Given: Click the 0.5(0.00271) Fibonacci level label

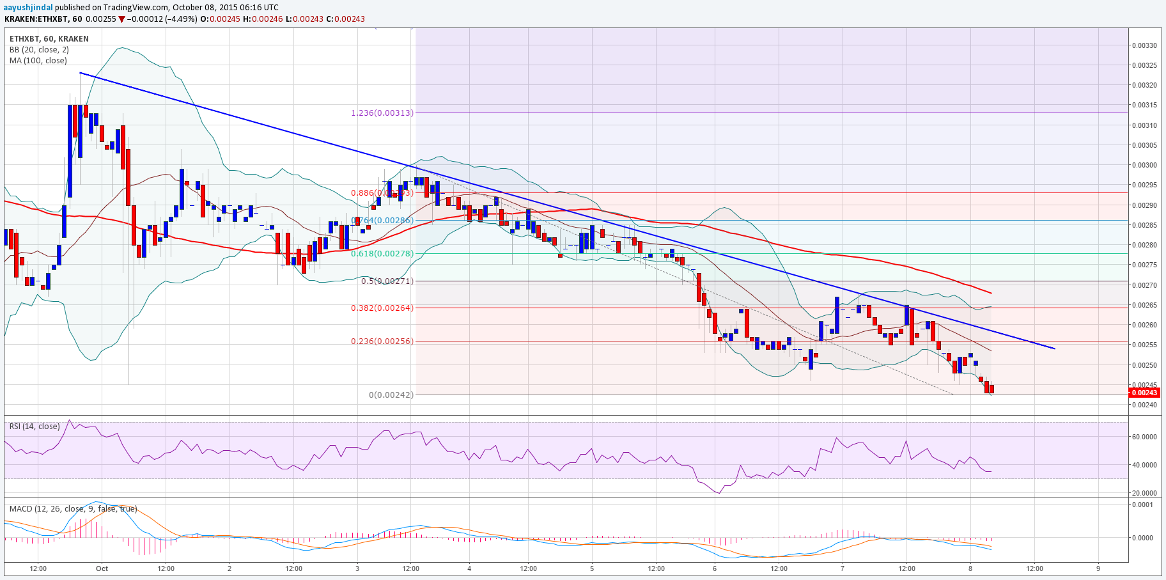Looking at the screenshot, I should tap(387, 281).
